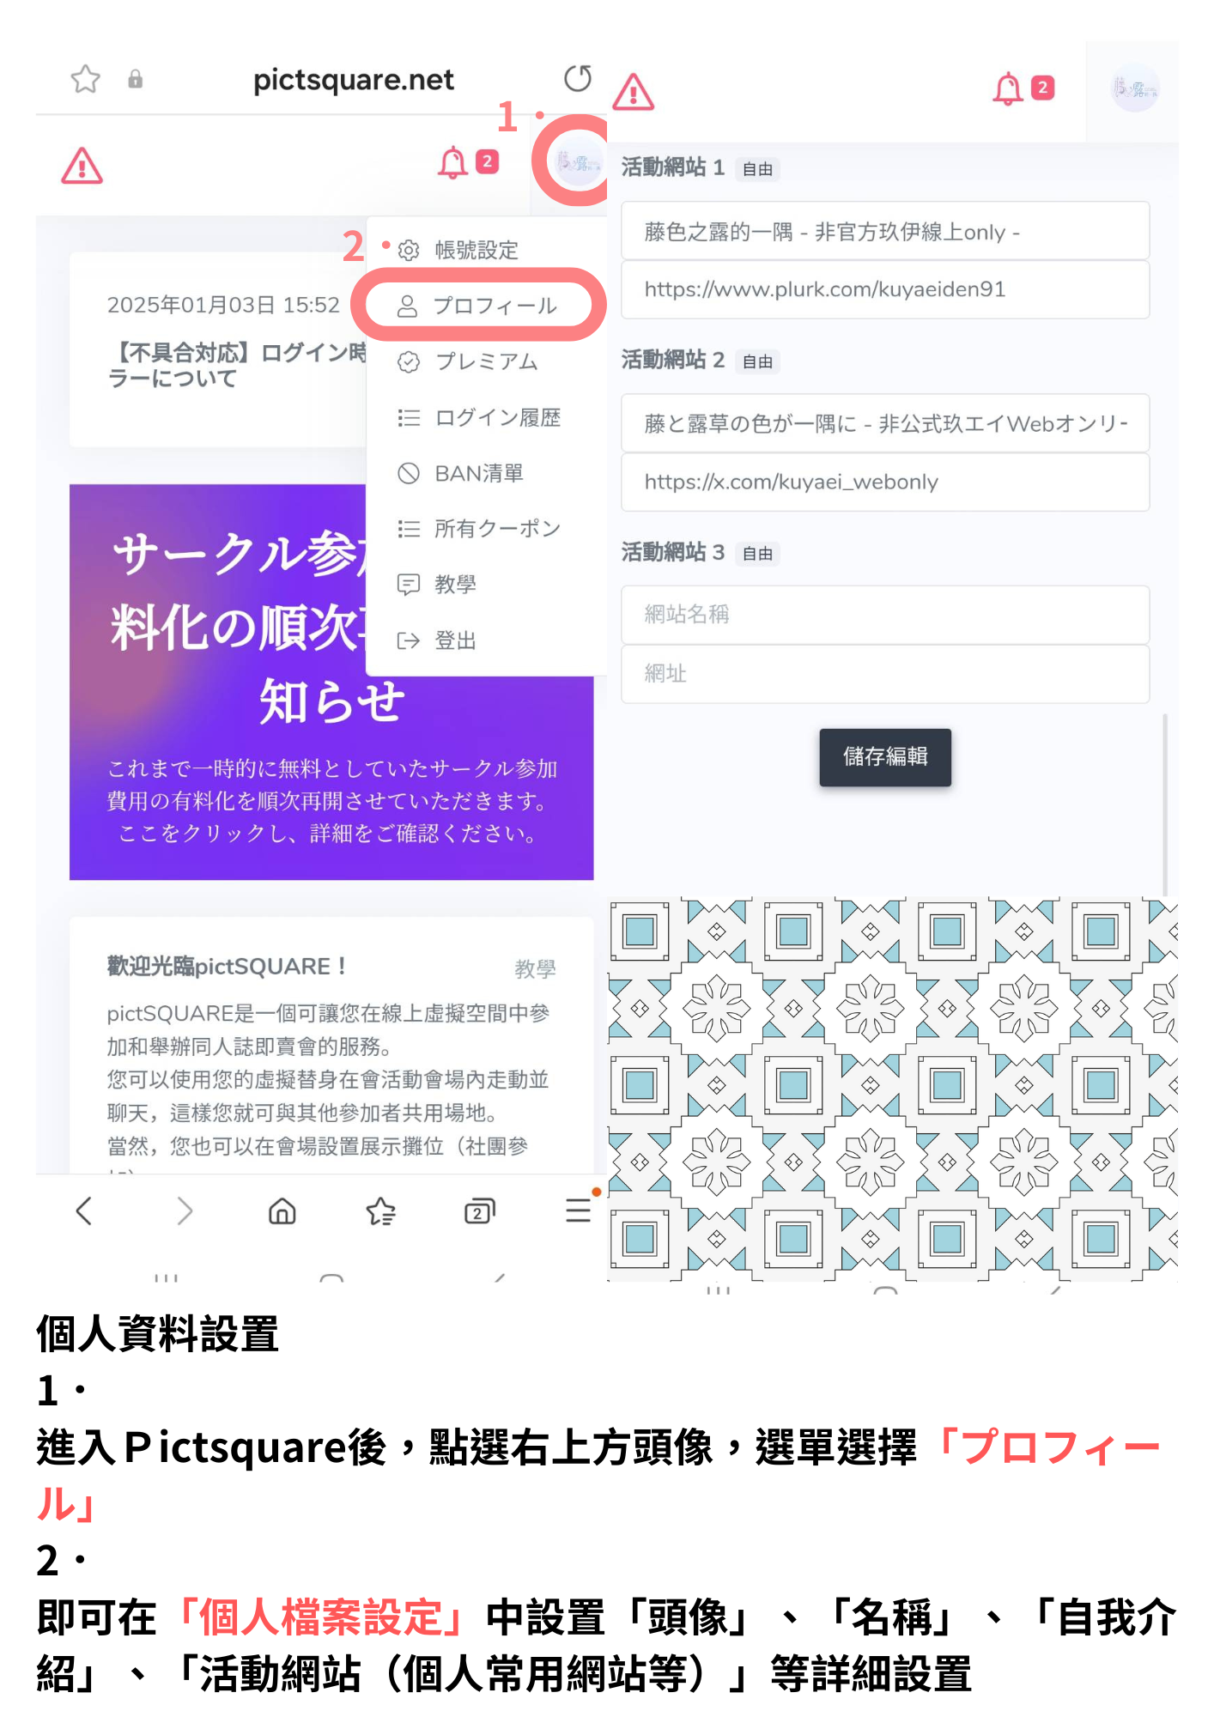Click the 儲存編輯 save button

(885, 757)
